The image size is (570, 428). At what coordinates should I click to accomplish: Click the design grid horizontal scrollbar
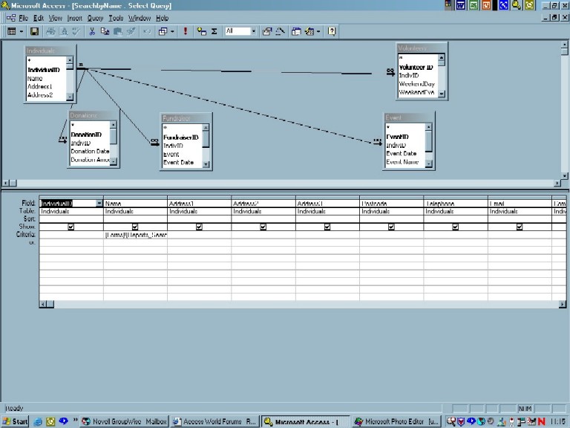pyautogui.click(x=297, y=304)
